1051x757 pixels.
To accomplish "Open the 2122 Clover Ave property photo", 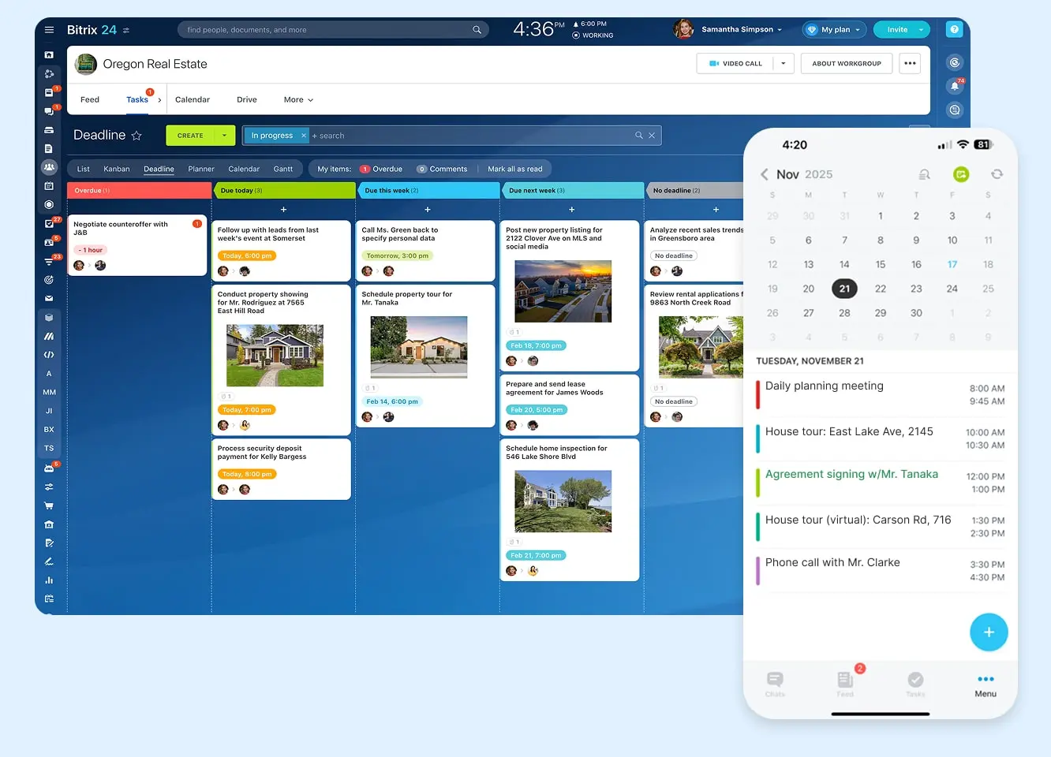I will tap(563, 291).
